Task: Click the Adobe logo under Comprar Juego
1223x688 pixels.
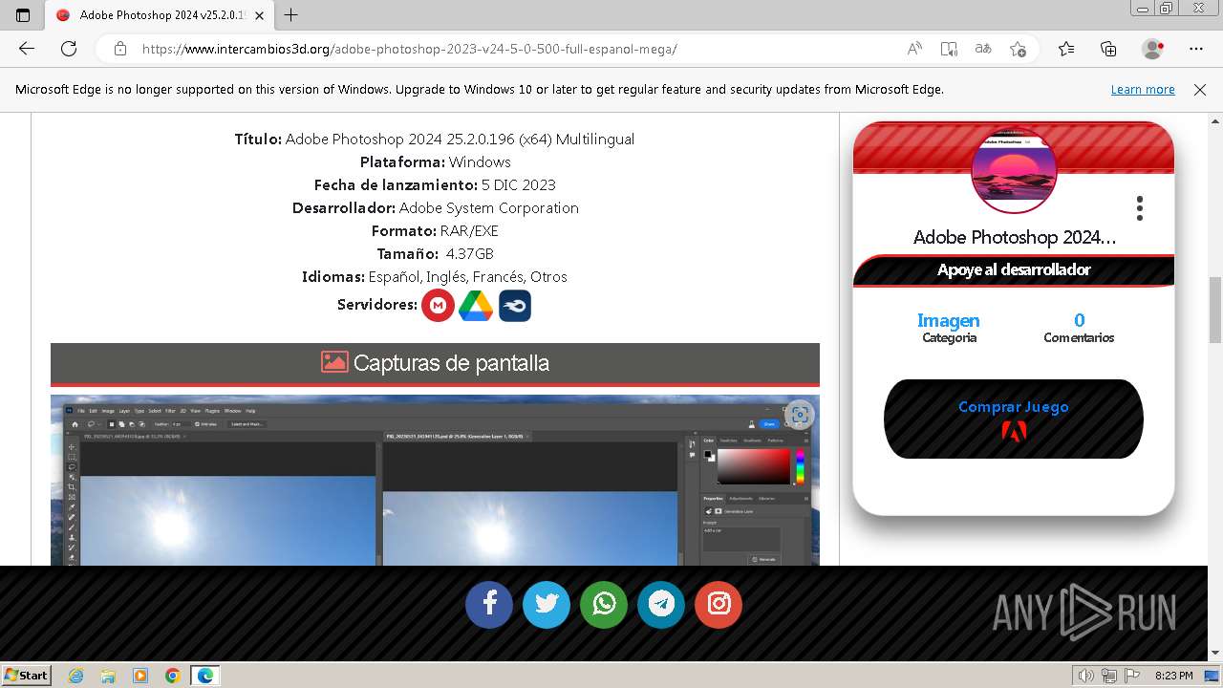Action: (1014, 431)
